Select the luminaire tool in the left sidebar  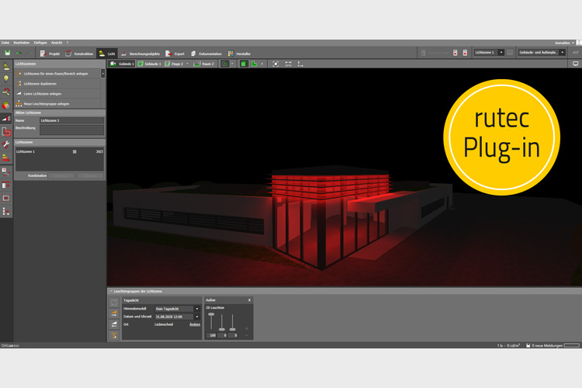point(6,66)
